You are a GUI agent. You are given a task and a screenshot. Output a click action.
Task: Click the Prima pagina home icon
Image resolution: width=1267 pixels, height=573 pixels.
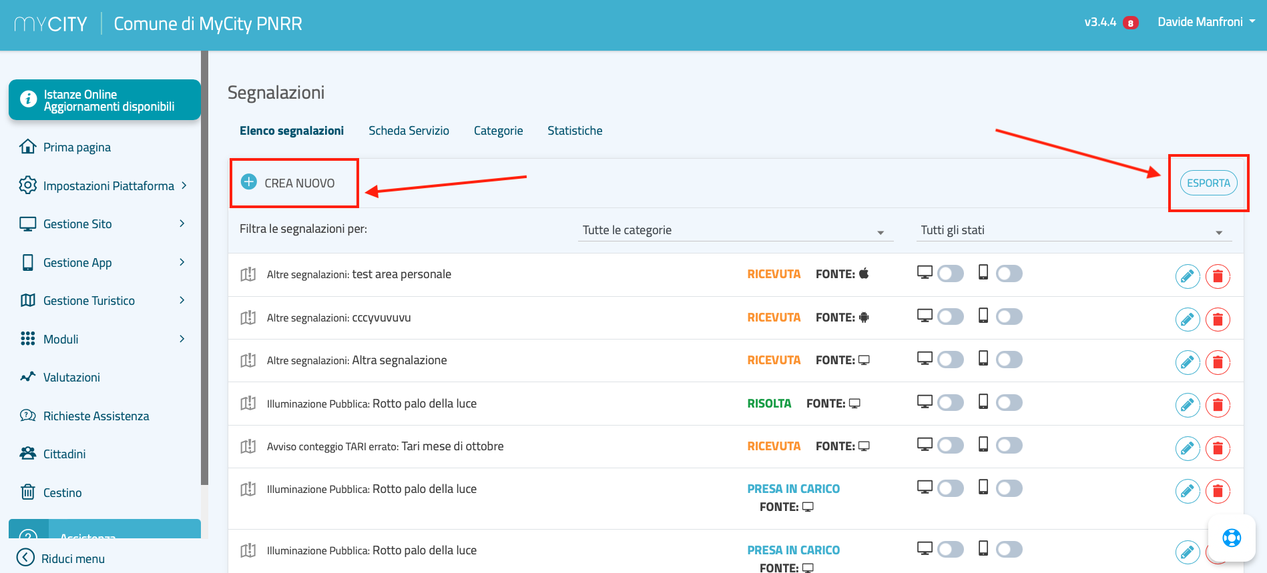[27, 147]
